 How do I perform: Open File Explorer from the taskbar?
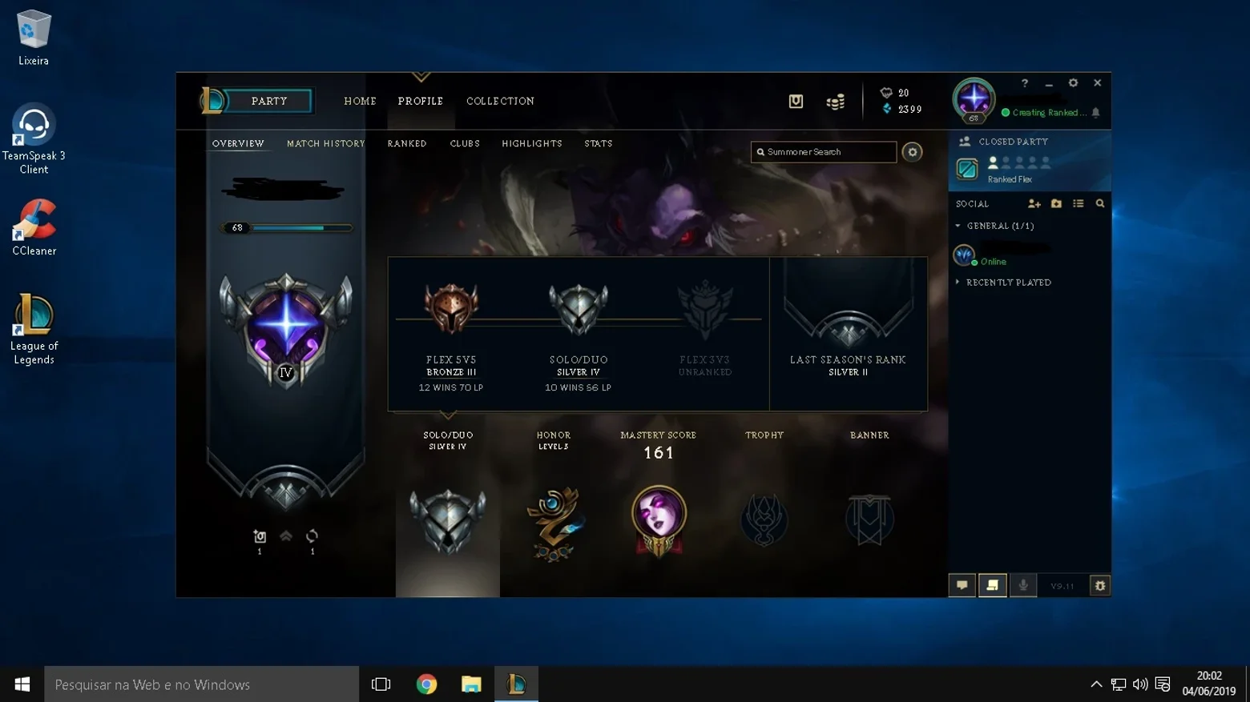click(x=471, y=684)
